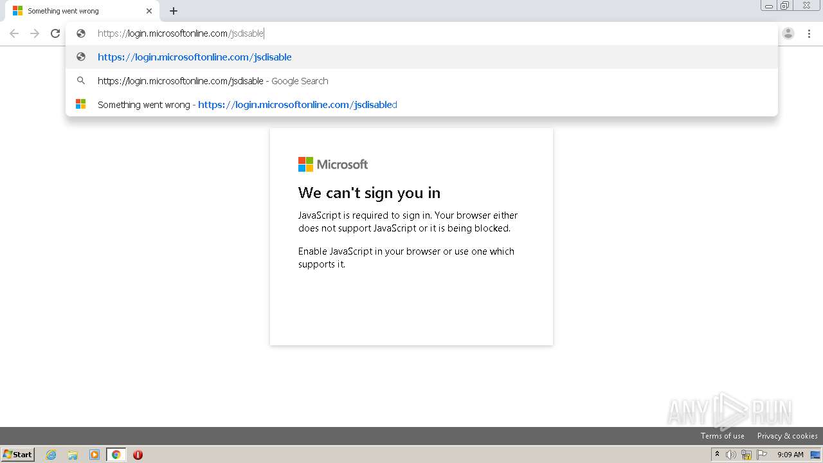Open the volume speaker tray icon
This screenshot has height=463, width=823.
(731, 455)
